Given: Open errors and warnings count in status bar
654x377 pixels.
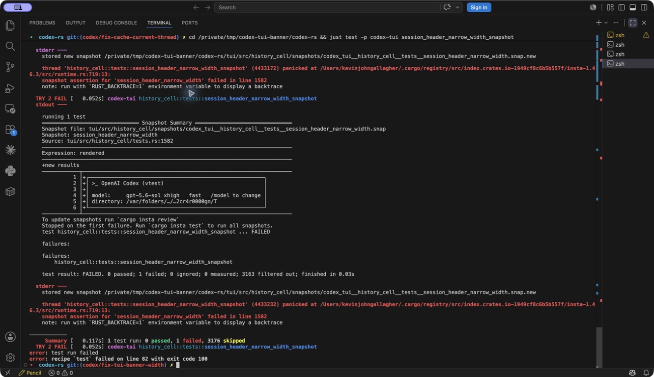Looking at the screenshot, I should (60, 373).
